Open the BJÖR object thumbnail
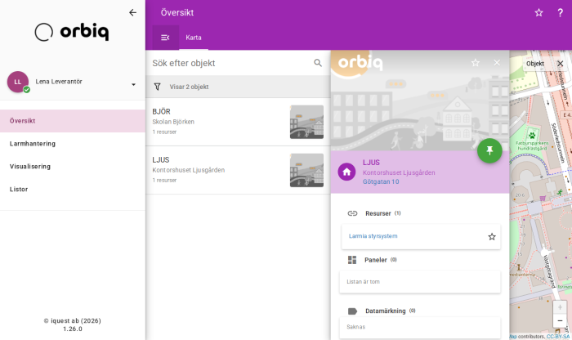The image size is (572, 340). 306,122
